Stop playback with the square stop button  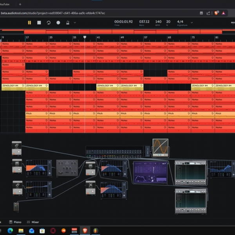pos(39,23)
